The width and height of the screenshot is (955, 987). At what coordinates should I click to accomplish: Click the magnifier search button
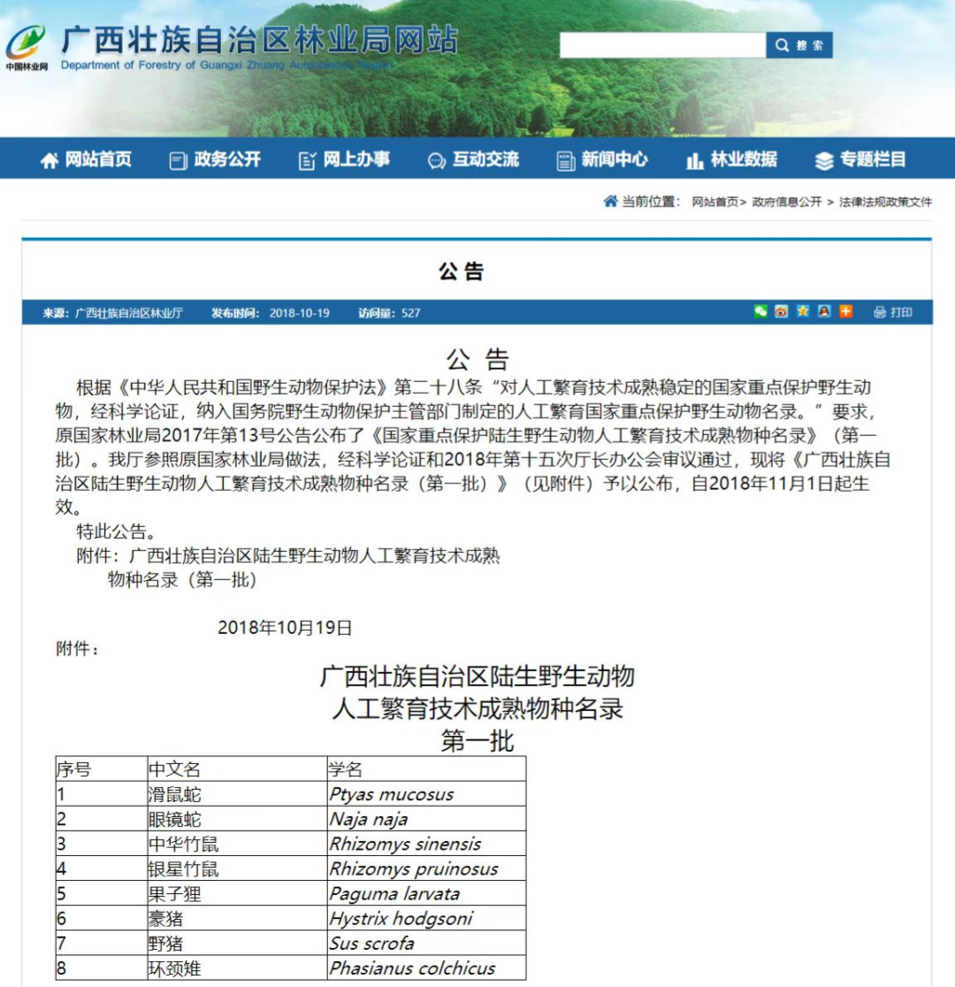[x=798, y=45]
